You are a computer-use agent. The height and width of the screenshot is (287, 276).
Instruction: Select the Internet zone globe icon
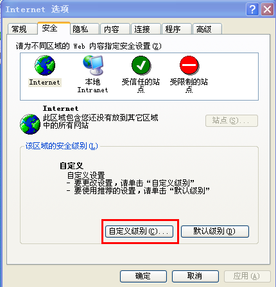[x=45, y=65]
